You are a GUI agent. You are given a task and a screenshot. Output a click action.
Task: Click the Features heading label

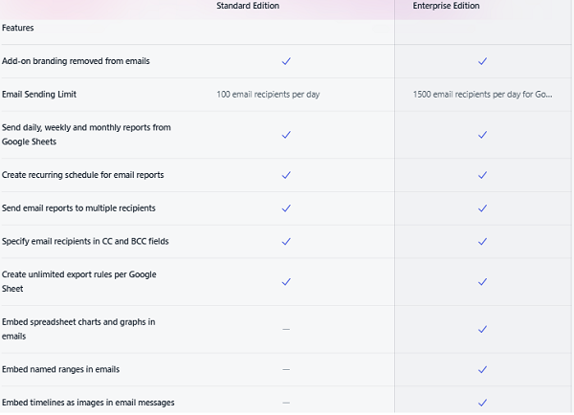tap(18, 29)
